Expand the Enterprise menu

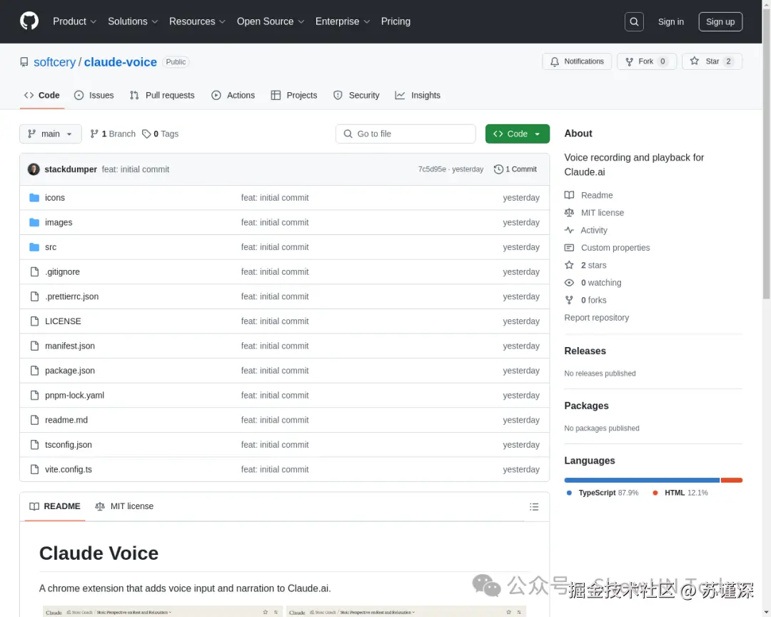342,21
